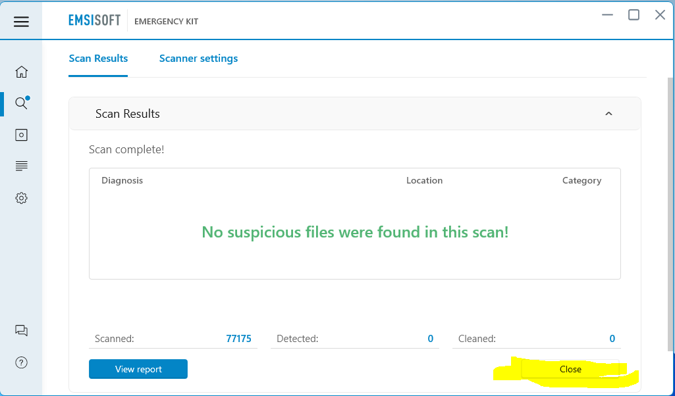Screen dimensions: 675x396
Task: Maximize the Emergency Kit window
Action: 634,15
